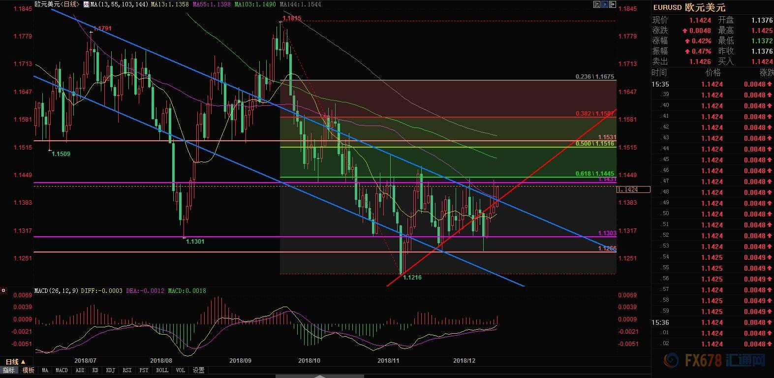Image resolution: width=774 pixels, height=378 pixels.
Task: Click the 振幅 value 0.47%
Action: click(701, 51)
